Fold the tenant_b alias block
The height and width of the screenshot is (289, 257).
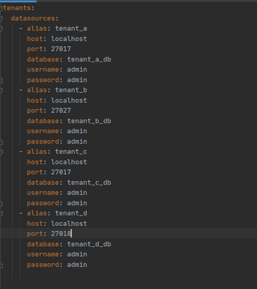click(x=2, y=90)
